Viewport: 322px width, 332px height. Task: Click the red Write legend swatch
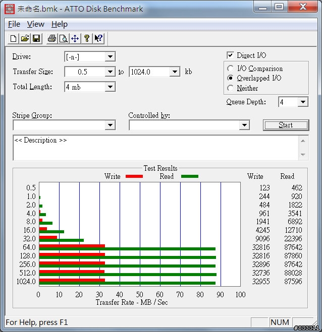(x=134, y=176)
